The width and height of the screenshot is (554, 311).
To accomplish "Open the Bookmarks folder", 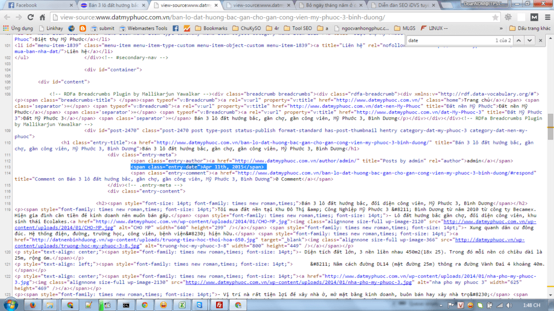I will (x=211, y=28).
